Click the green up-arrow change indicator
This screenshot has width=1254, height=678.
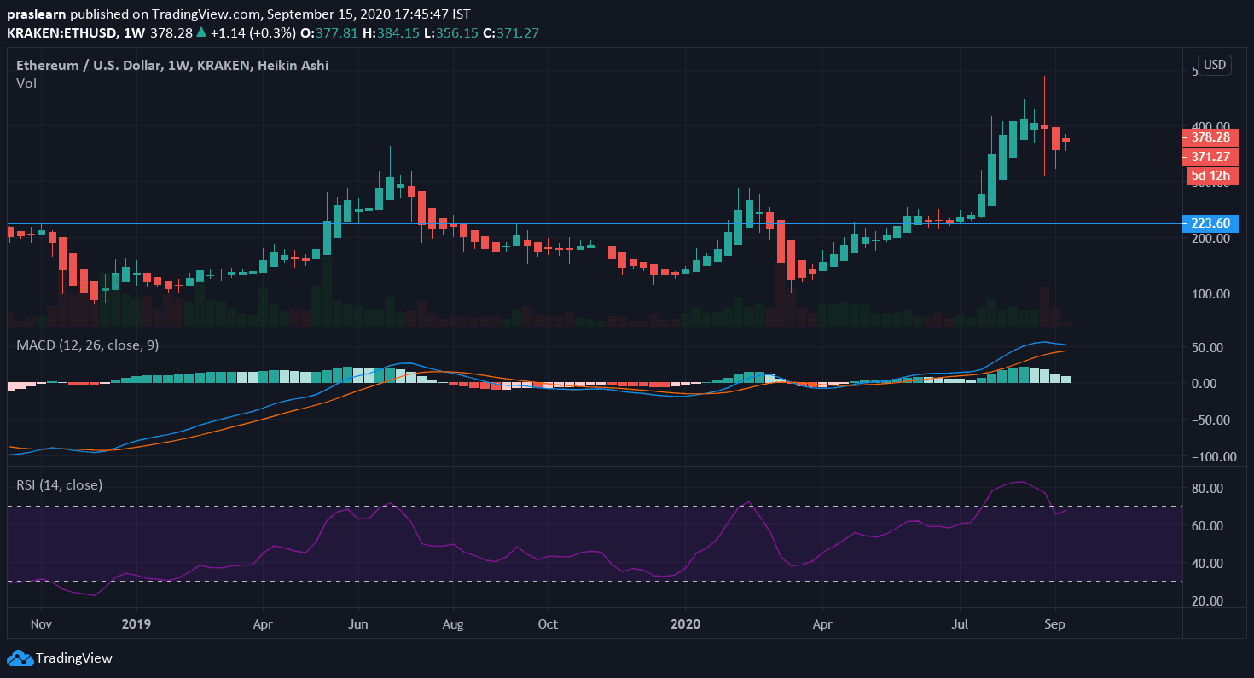(201, 32)
